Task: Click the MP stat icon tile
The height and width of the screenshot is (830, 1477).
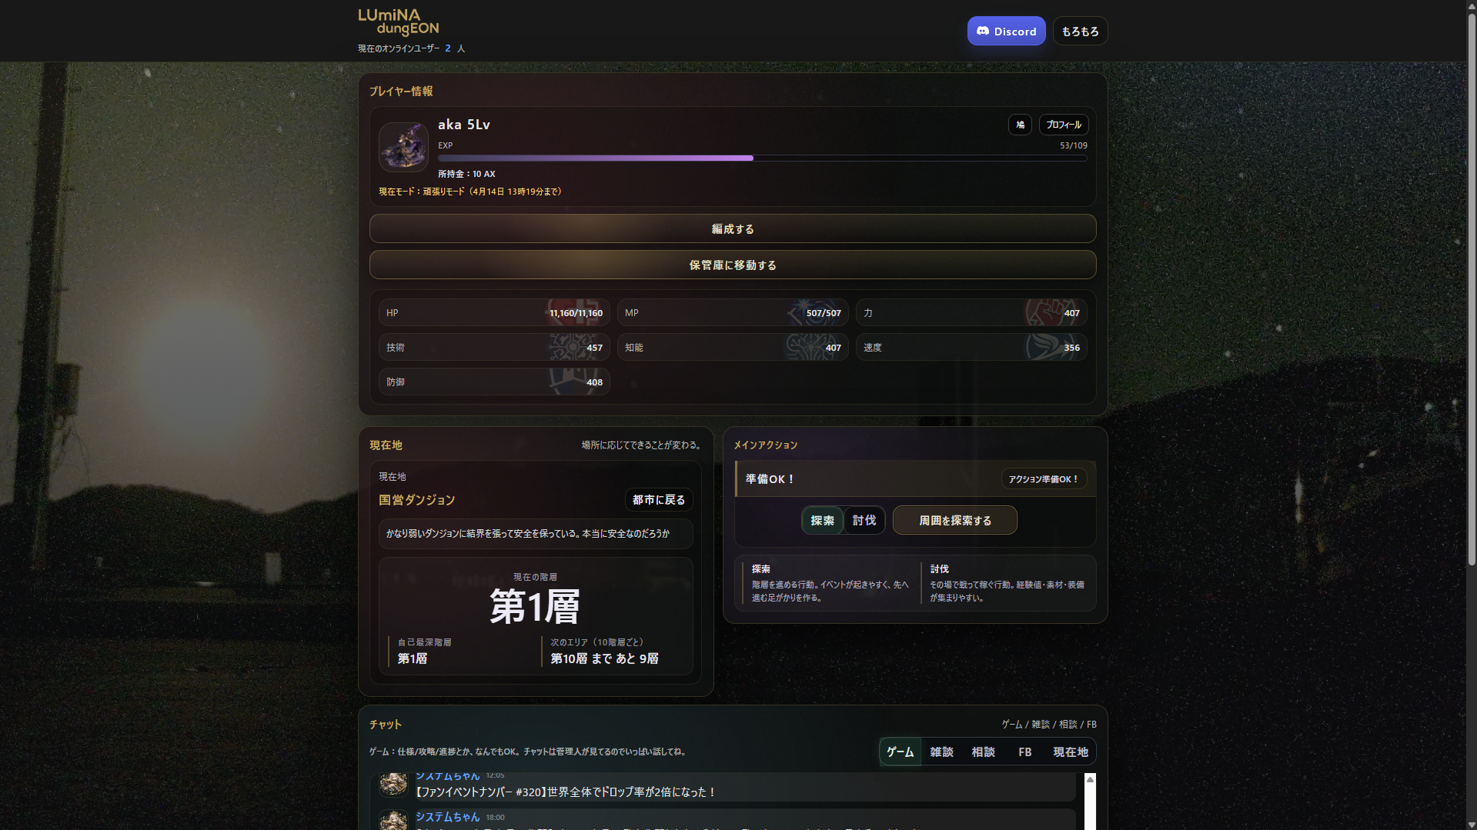Action: pyautogui.click(x=733, y=313)
